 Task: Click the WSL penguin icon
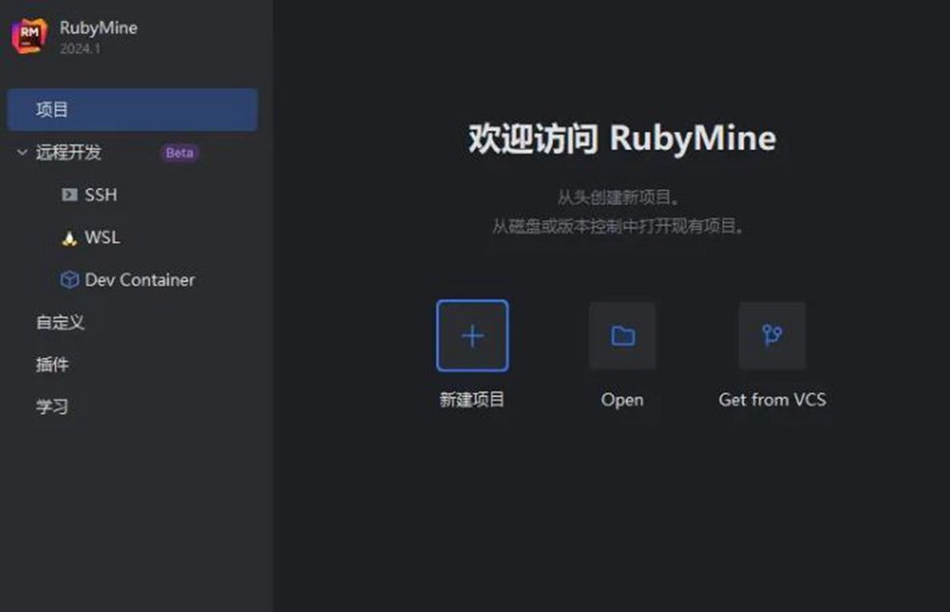click(x=70, y=237)
